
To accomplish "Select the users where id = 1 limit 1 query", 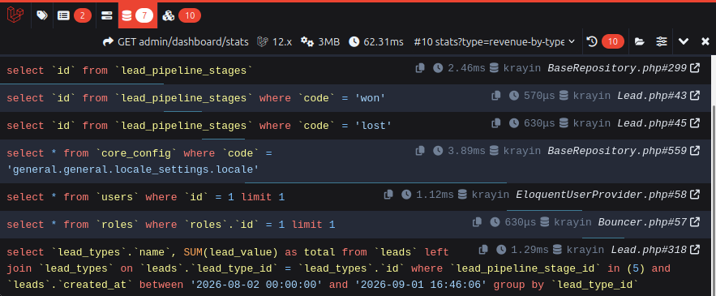I will coord(145,197).
